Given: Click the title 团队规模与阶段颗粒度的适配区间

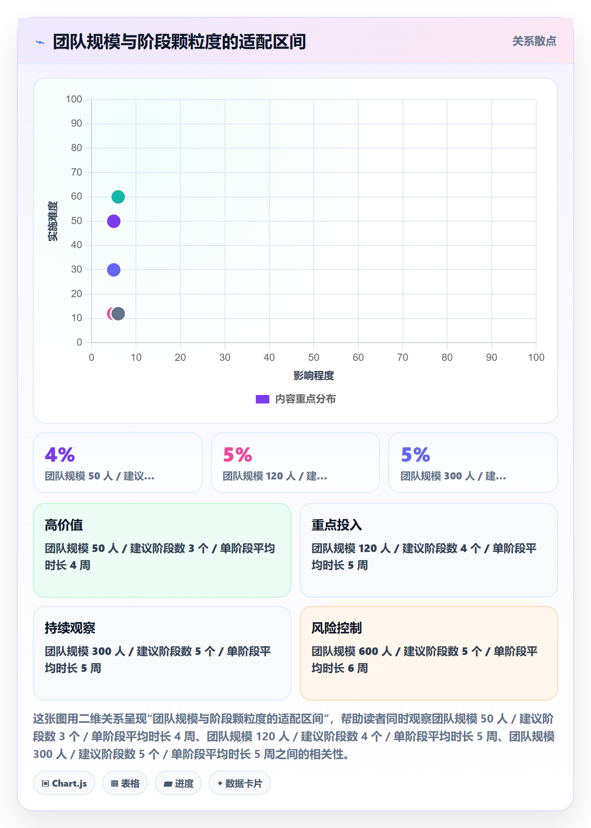Looking at the screenshot, I should click(x=179, y=42).
